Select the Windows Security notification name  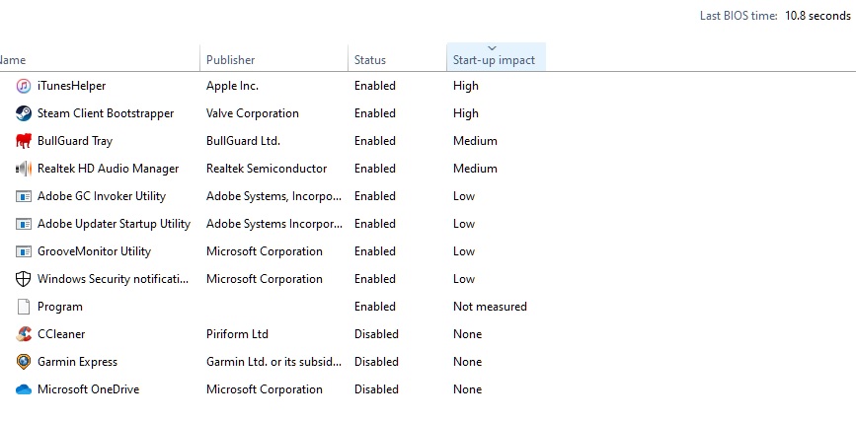(113, 279)
